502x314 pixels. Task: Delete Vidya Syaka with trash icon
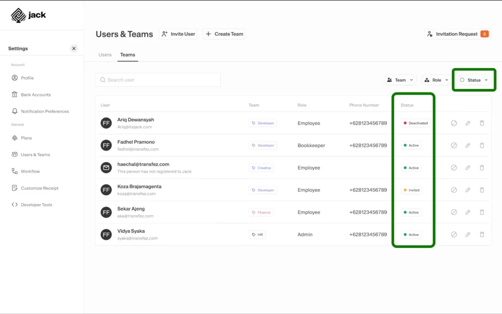coord(482,234)
